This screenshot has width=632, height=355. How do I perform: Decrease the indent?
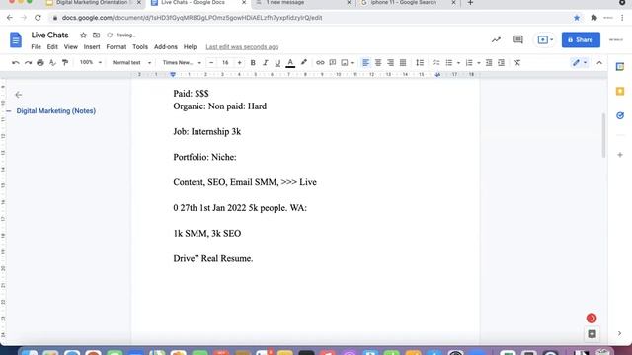[489, 63]
